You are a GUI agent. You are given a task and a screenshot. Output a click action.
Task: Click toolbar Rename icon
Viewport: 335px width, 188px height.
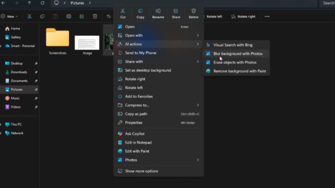69,16
